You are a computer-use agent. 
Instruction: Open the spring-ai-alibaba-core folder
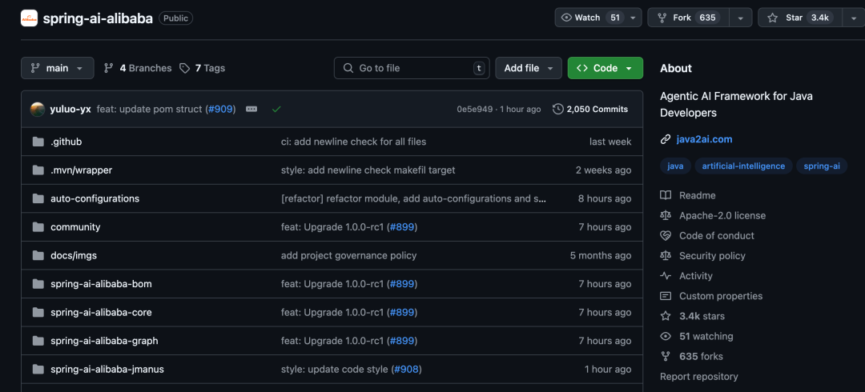(x=101, y=312)
